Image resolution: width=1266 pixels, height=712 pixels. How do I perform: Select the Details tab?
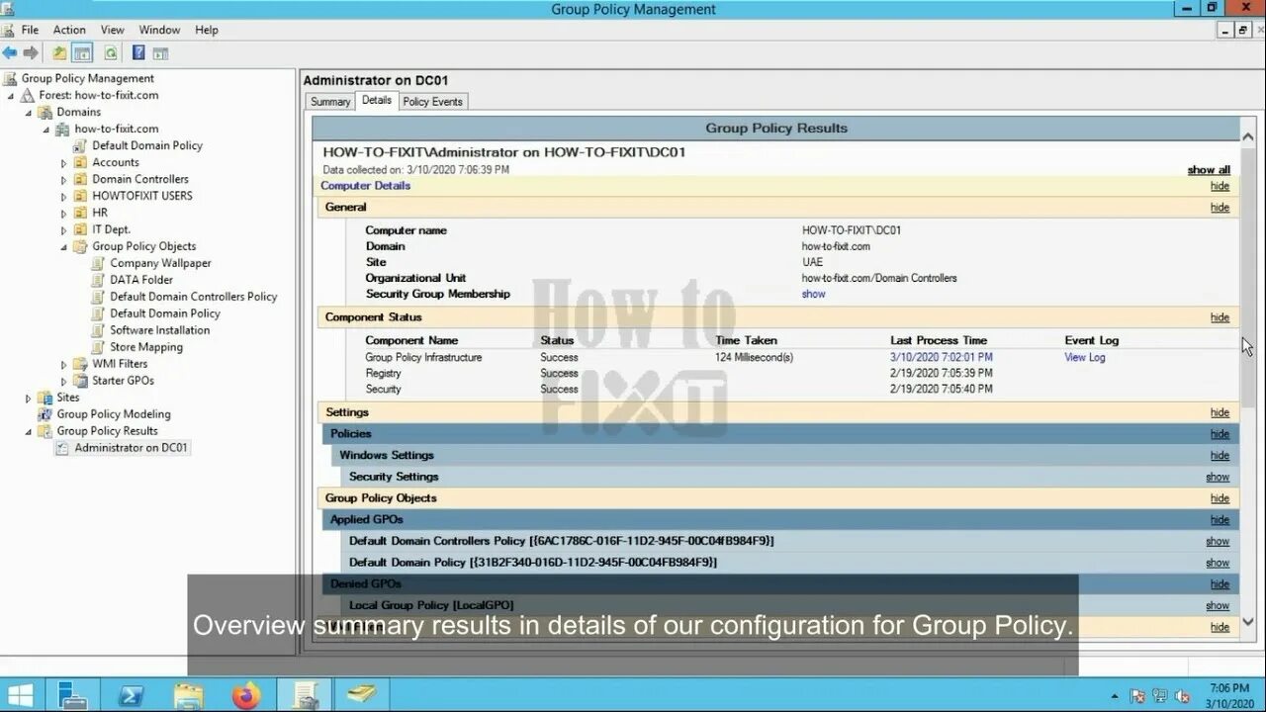[376, 100]
